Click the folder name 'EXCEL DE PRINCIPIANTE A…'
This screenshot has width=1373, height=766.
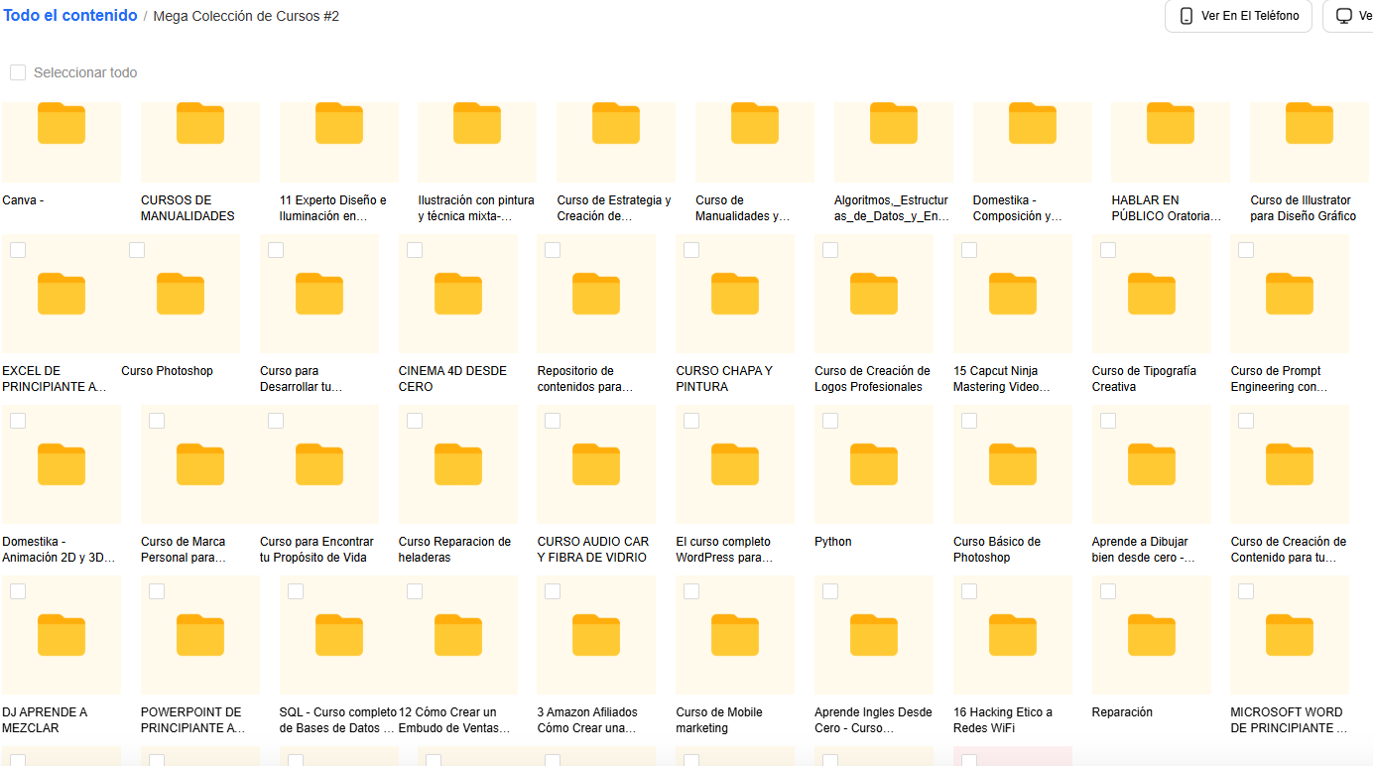(55, 379)
